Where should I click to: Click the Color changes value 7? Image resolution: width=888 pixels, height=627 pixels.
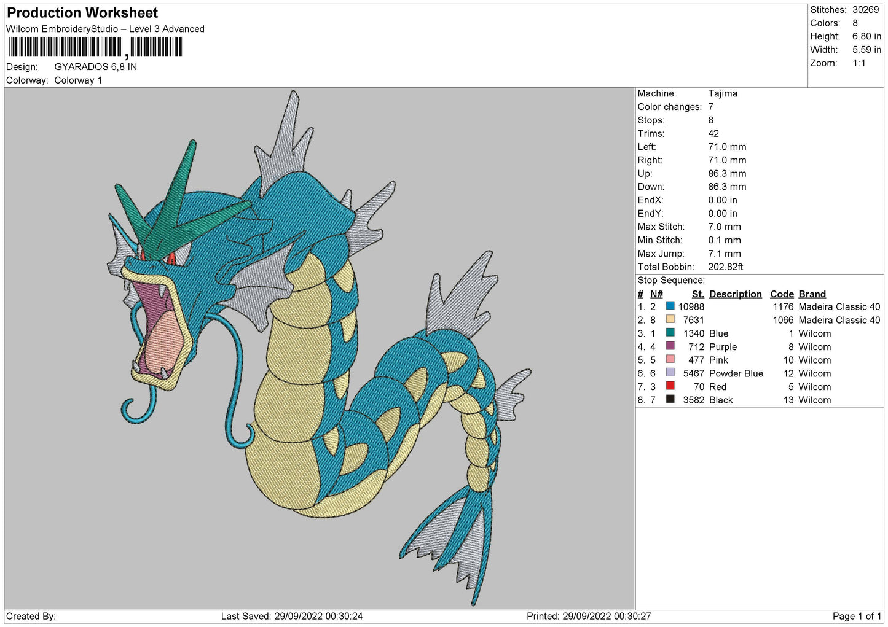711,107
